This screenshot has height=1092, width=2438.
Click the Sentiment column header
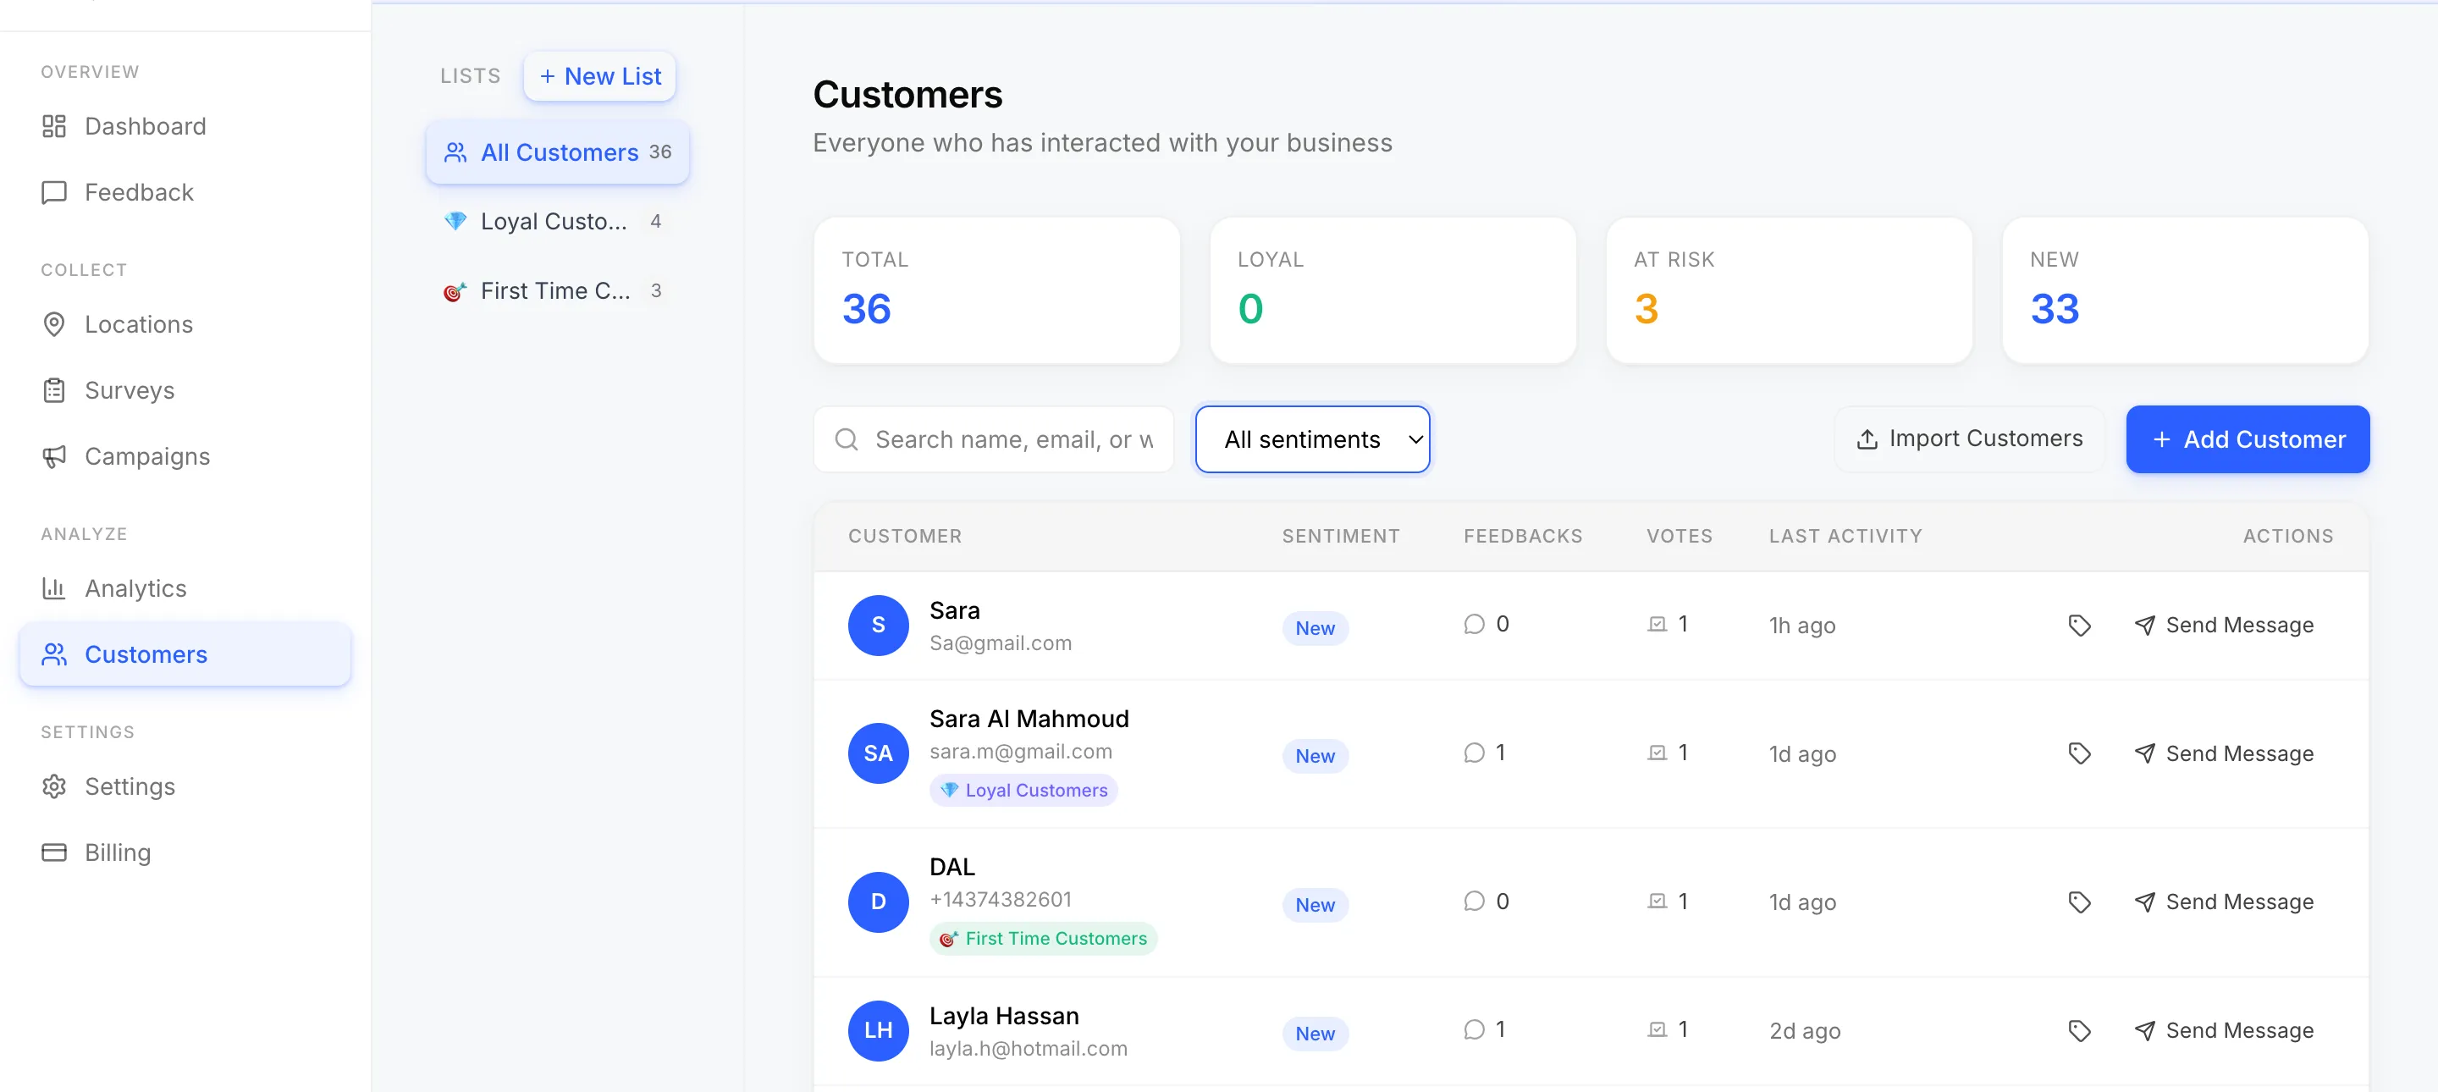pyautogui.click(x=1340, y=537)
